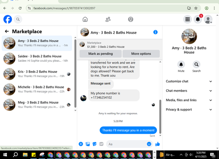Image resolution: width=219 pixels, height=159 pixels.
Task: Click the install app icon in address bar
Action: pyautogui.click(x=189, y=8)
